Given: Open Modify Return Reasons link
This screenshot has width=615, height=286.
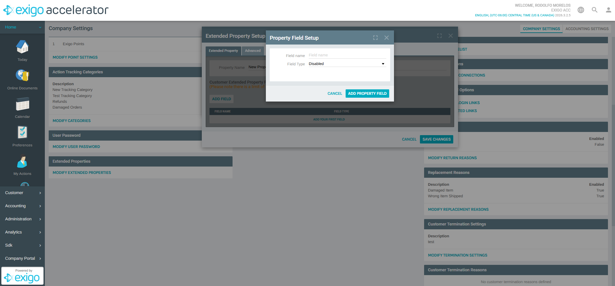Looking at the screenshot, I should 452,158.
